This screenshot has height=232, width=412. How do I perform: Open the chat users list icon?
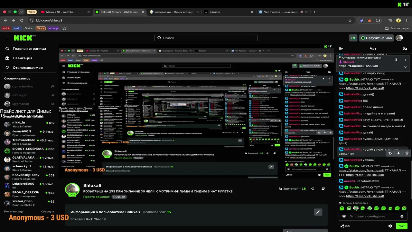(x=405, y=49)
